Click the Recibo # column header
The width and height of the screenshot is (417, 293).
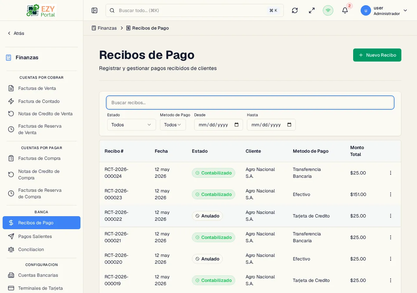114,151
